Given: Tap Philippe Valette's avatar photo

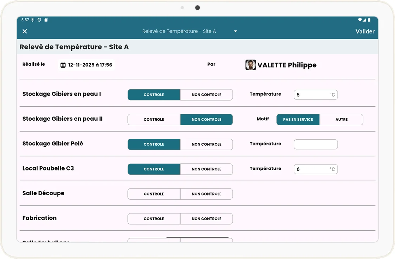Looking at the screenshot, I should pos(251,65).
